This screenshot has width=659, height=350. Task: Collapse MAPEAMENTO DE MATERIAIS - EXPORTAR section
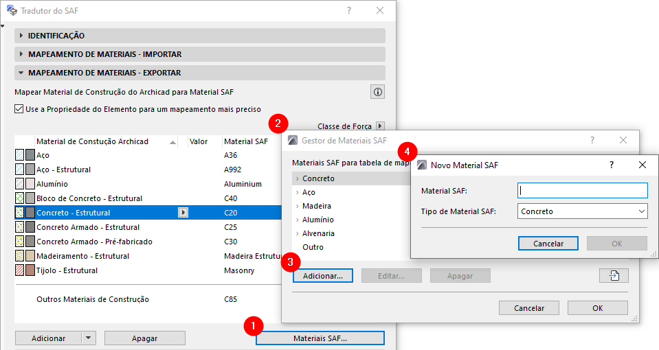click(x=200, y=73)
